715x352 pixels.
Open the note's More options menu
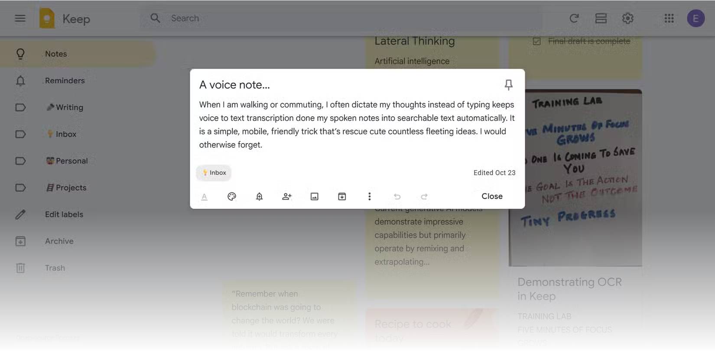click(x=369, y=196)
